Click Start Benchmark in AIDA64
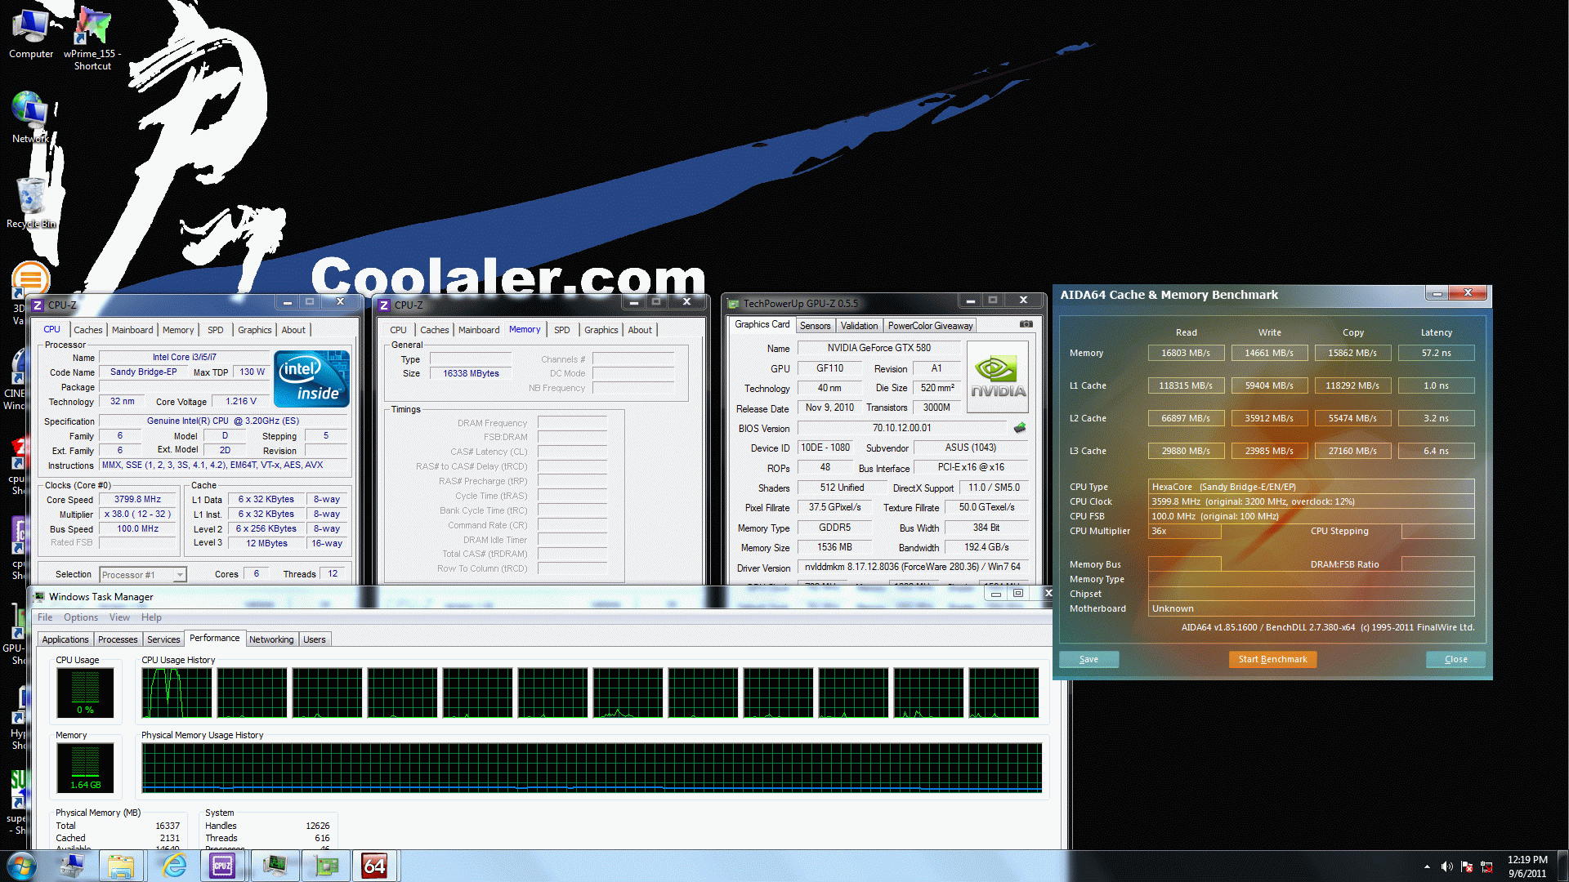The image size is (1569, 882). coord(1272,660)
